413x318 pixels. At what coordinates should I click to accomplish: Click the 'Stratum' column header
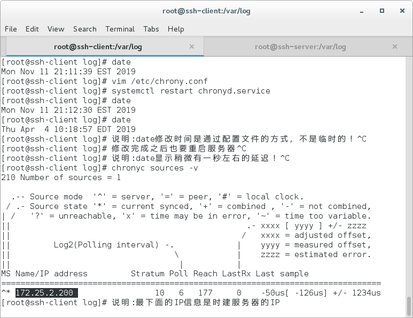point(147,274)
